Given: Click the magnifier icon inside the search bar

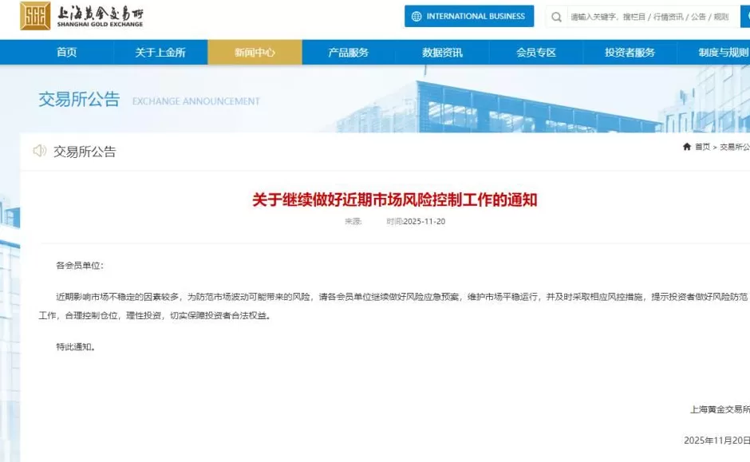Looking at the screenshot, I should [x=556, y=17].
